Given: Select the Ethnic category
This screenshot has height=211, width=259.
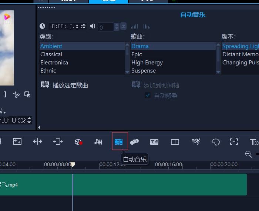Looking at the screenshot, I should tap(82, 71).
